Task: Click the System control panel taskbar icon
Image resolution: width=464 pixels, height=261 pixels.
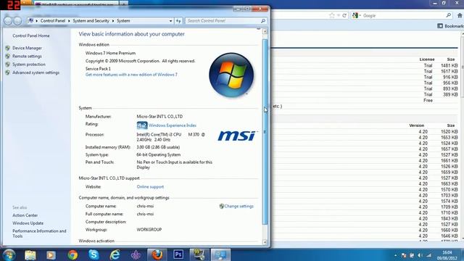Action: tap(220, 254)
